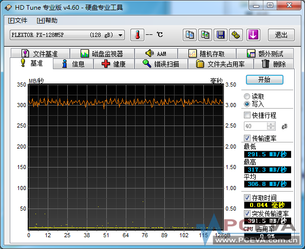
Task: Select the 读取 read radio button
Action: coord(247,96)
